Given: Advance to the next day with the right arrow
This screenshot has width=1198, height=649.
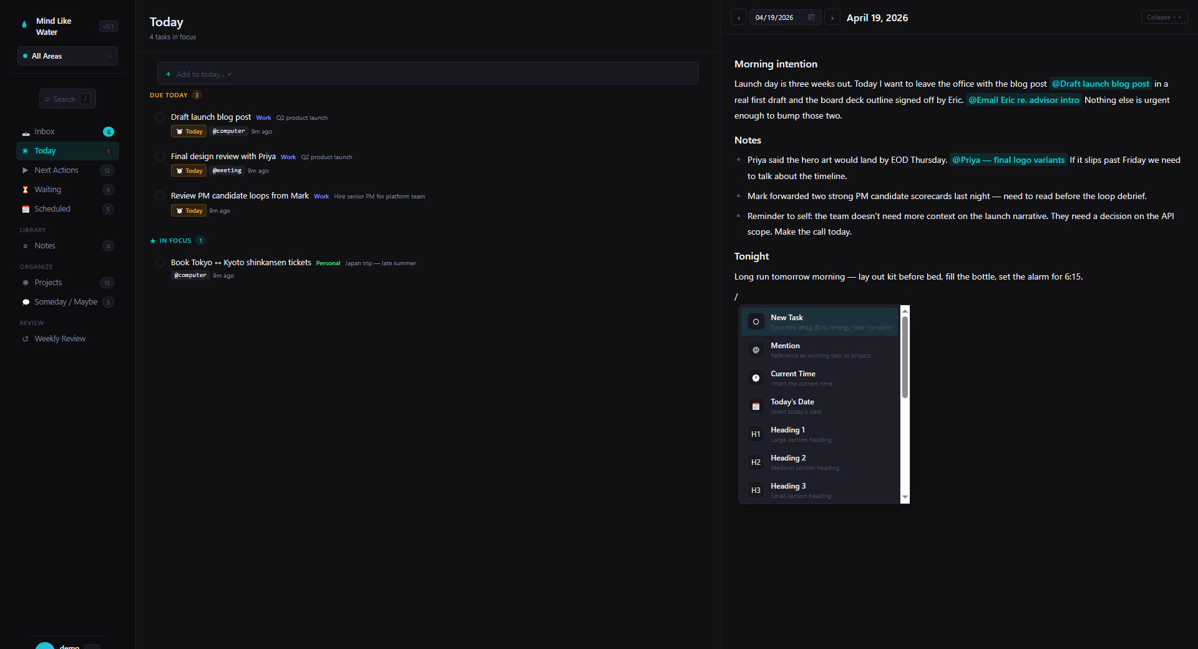Looking at the screenshot, I should (x=832, y=17).
